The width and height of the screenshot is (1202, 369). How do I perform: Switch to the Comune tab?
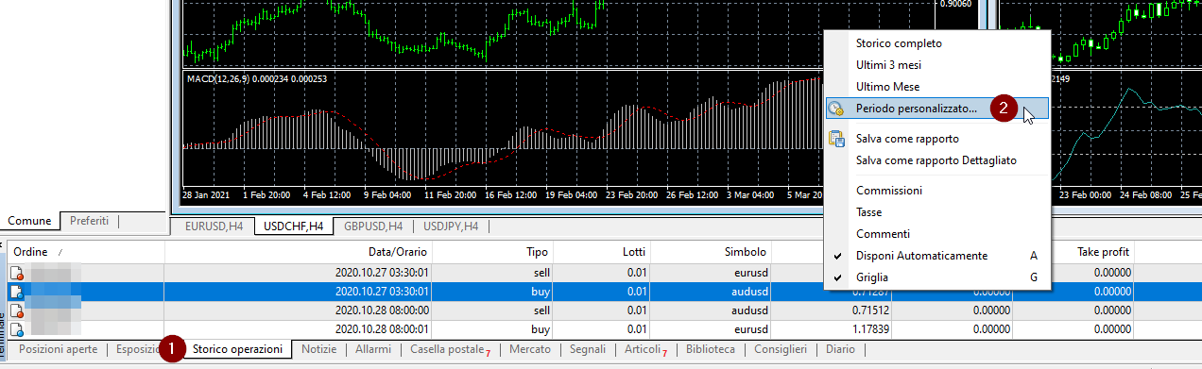point(29,221)
